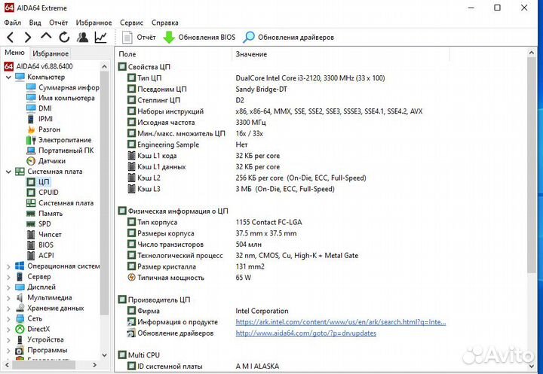
Task: Open the Справка menu
Action: (x=165, y=23)
